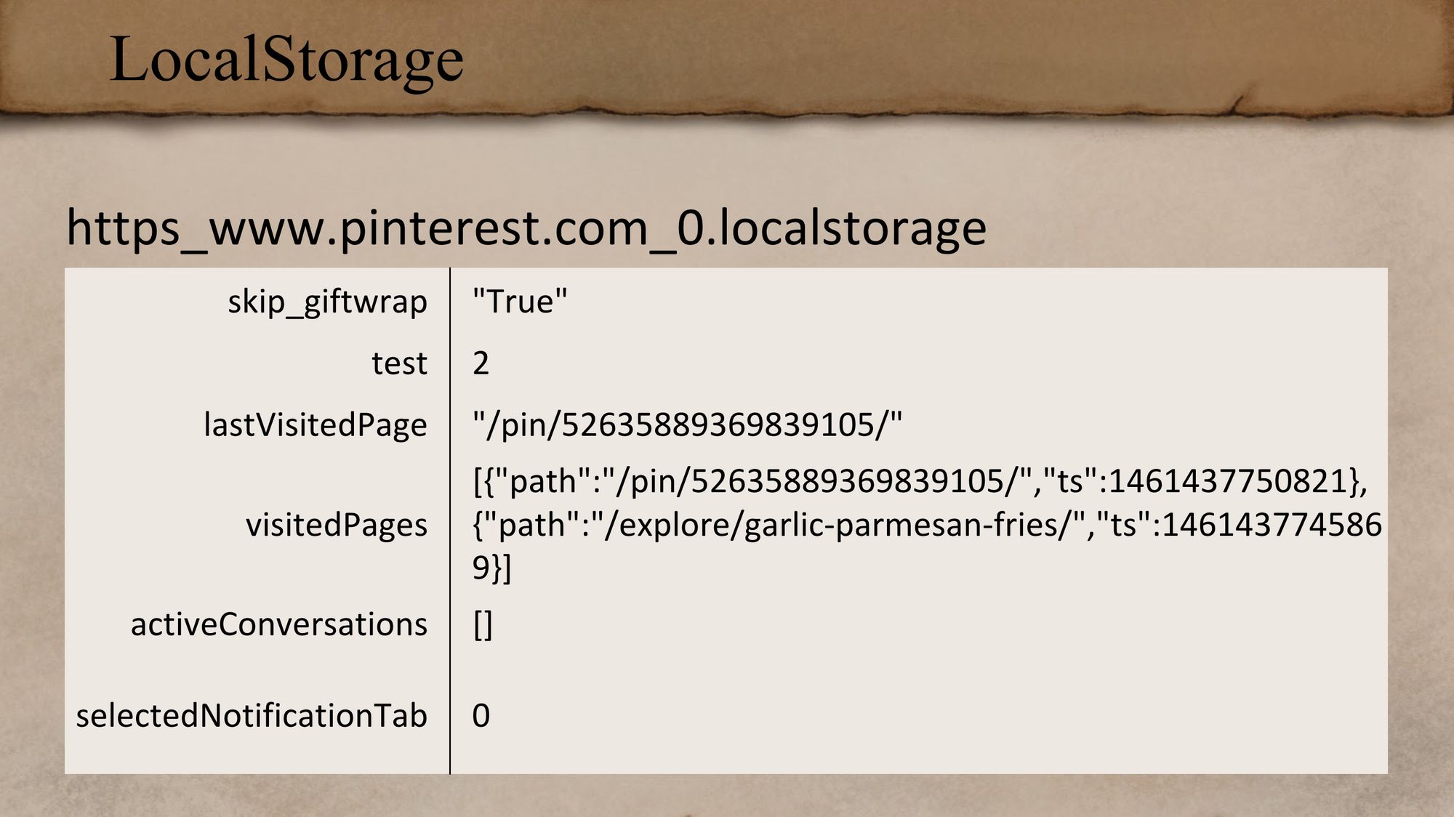
Task: Select the value 2 for test
Action: [x=481, y=363]
